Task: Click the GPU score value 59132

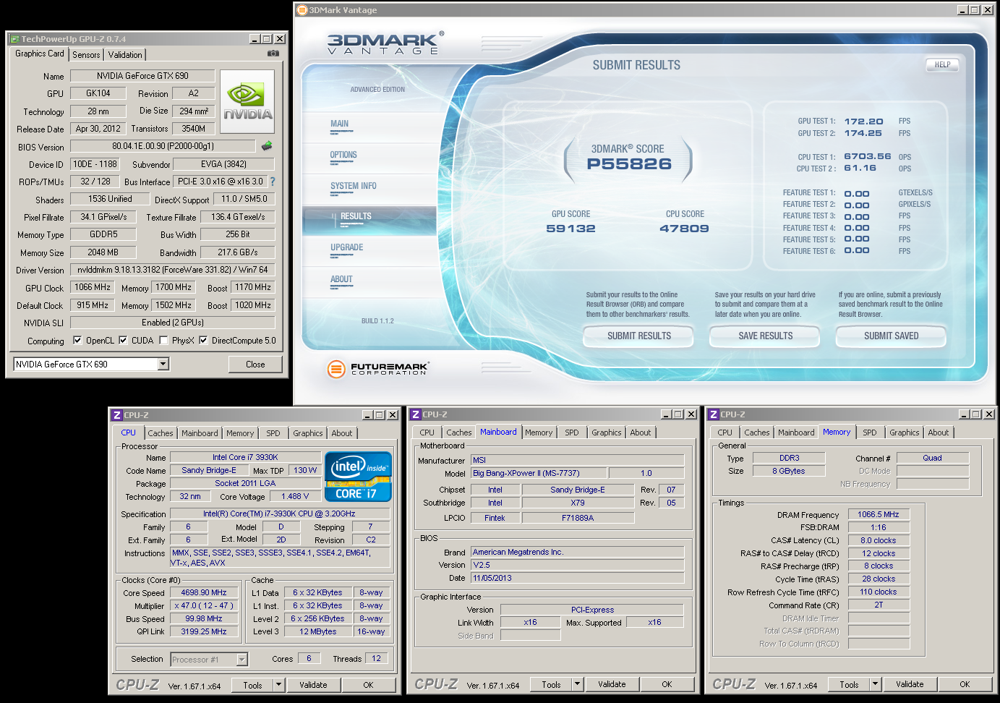Action: point(570,229)
